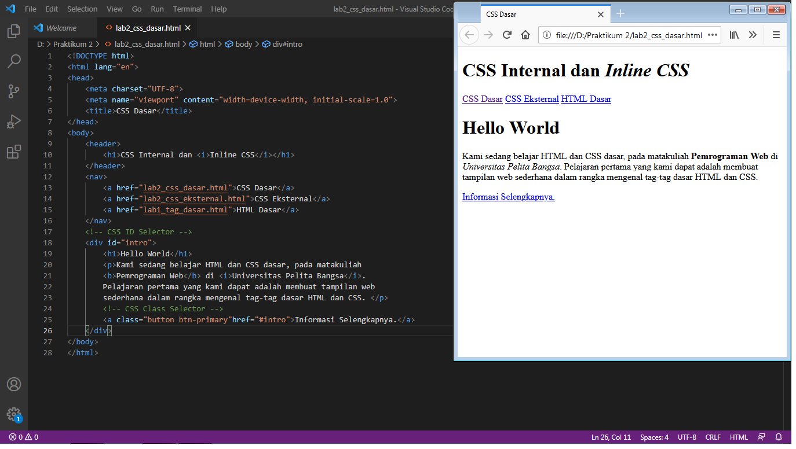This screenshot has height=449, width=796.
Task: Expand the Firefox overflow toolbar chevron
Action: tap(753, 35)
